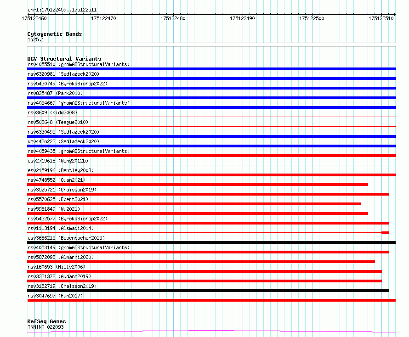Open the nsv3525721 (Chaisson2019) label
Screen dimensions: 409x337
pos(62,190)
